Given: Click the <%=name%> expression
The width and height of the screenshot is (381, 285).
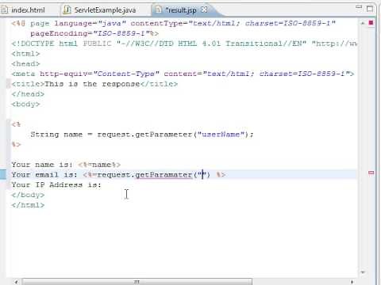Looking at the screenshot, I should pyautogui.click(x=99, y=165).
